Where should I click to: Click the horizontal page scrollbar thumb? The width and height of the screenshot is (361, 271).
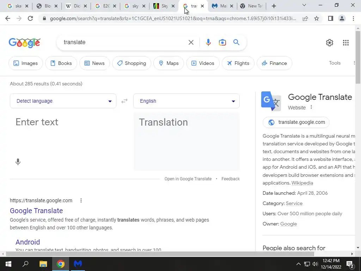click(160, 254)
